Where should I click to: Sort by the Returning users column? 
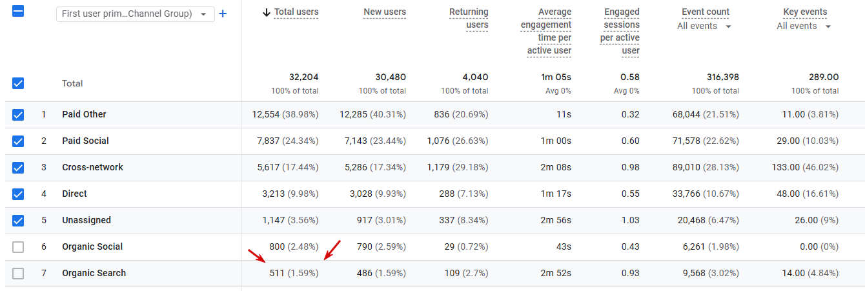click(469, 18)
